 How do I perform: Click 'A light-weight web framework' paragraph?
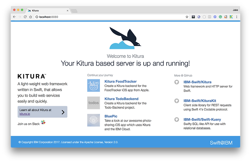point(43,93)
